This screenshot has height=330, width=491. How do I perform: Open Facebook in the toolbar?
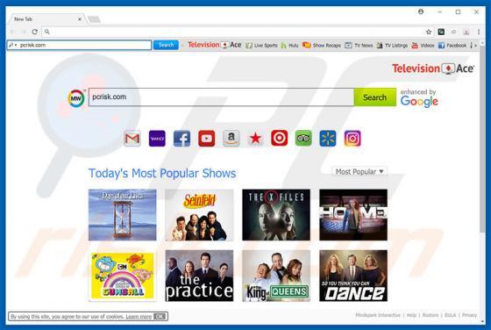(x=452, y=46)
